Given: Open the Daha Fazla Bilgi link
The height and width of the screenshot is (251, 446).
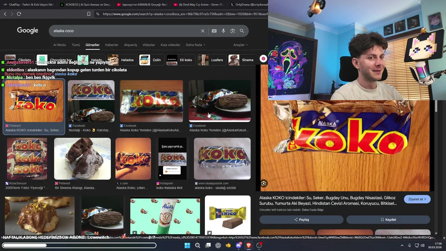Looking at the screenshot, I should point(313,210).
